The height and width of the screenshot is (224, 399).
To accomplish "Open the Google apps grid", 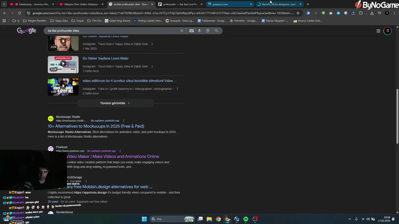I will tap(378, 31).
